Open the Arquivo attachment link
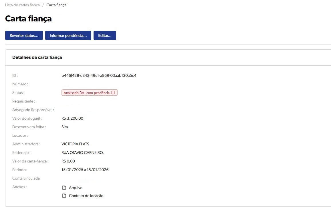This screenshot has width=331, height=207. (x=76, y=188)
